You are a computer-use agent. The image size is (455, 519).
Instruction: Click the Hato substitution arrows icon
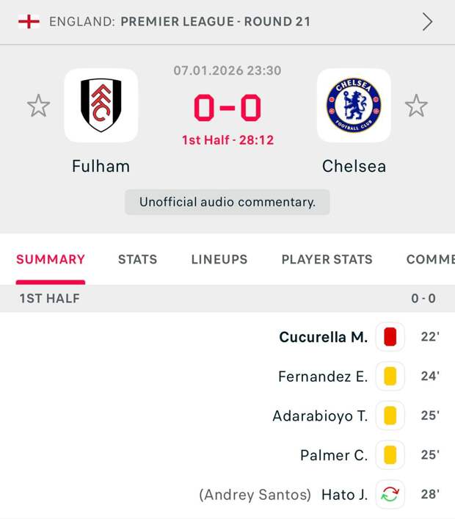390,495
